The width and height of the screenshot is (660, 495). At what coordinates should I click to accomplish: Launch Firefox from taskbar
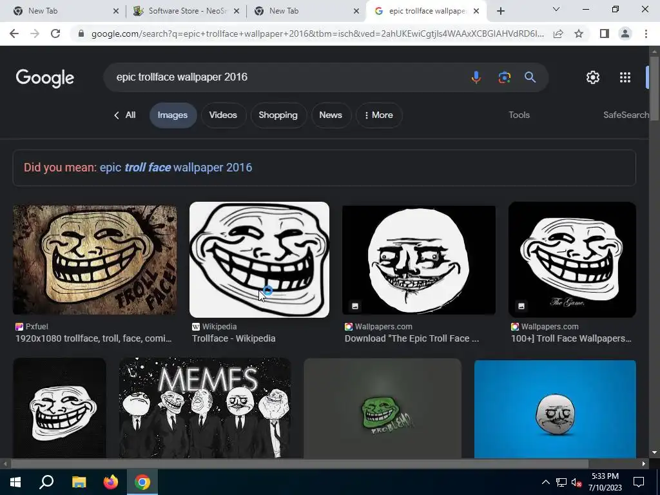[x=111, y=482]
